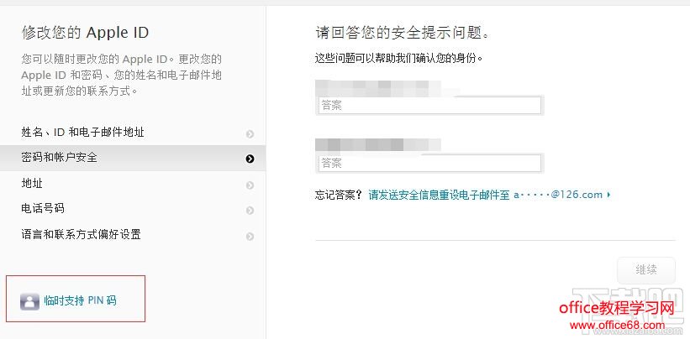Click the arrow icon beside 电话号码
Image resolution: width=690 pixels, height=339 pixels.
coord(250,210)
